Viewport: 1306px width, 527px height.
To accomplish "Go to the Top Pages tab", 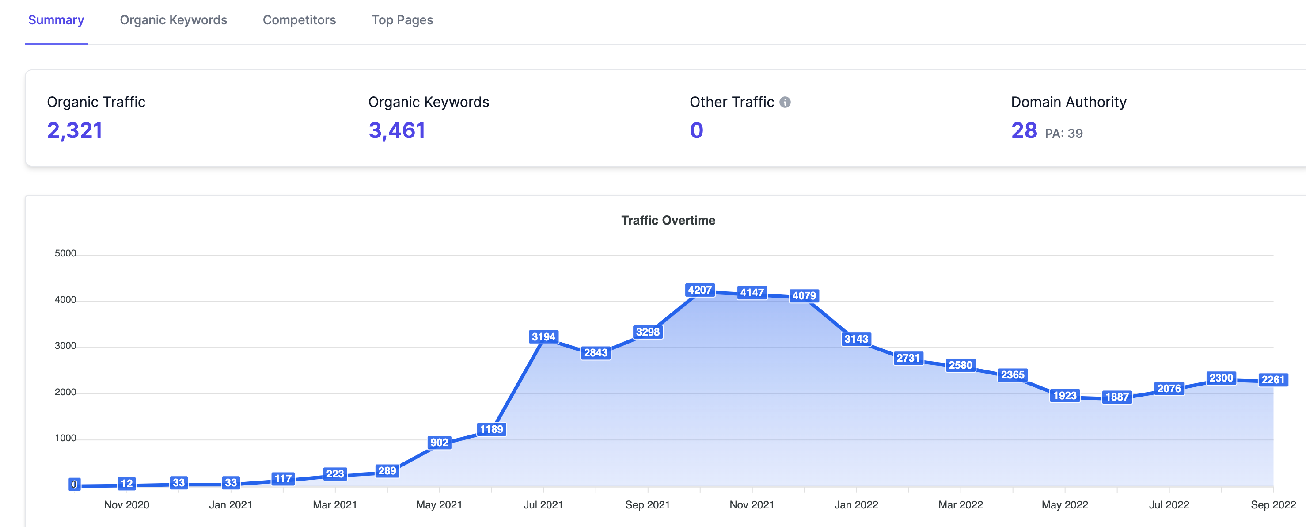I will pos(402,20).
